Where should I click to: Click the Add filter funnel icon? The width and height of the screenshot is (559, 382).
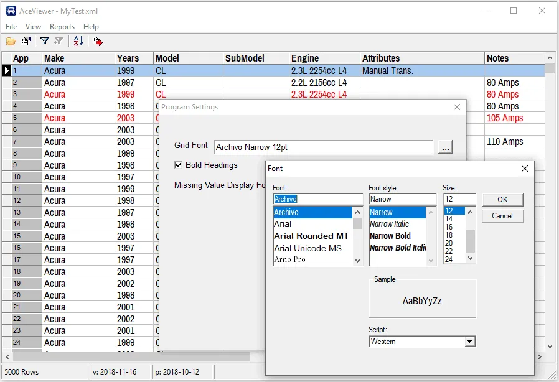click(x=59, y=42)
